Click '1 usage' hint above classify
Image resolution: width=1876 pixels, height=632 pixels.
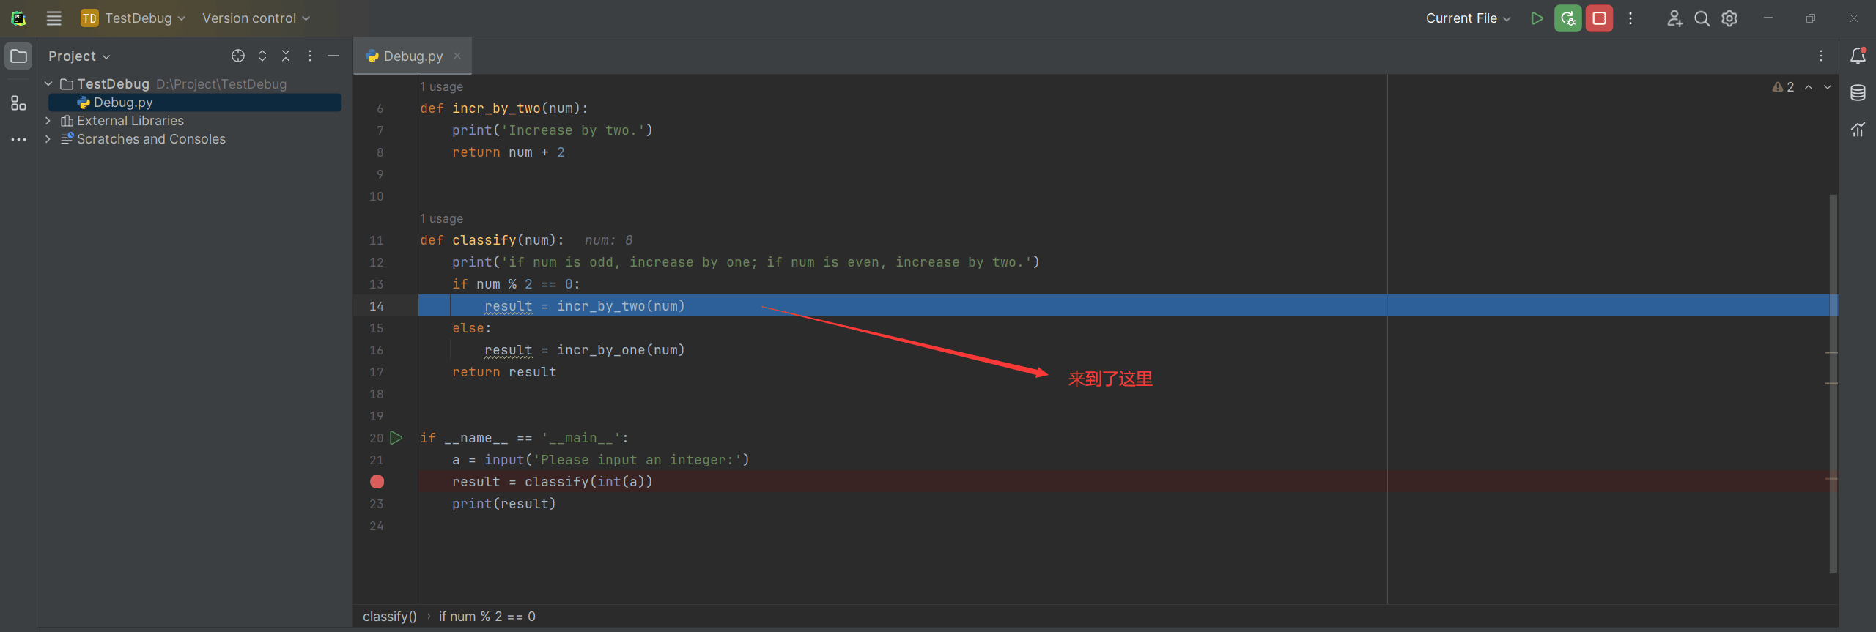[x=441, y=218]
